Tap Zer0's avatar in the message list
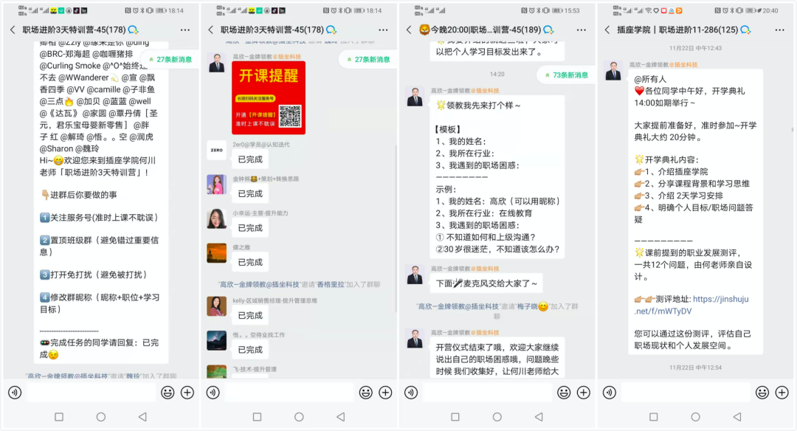The height and width of the screenshot is (431, 797). point(216,149)
